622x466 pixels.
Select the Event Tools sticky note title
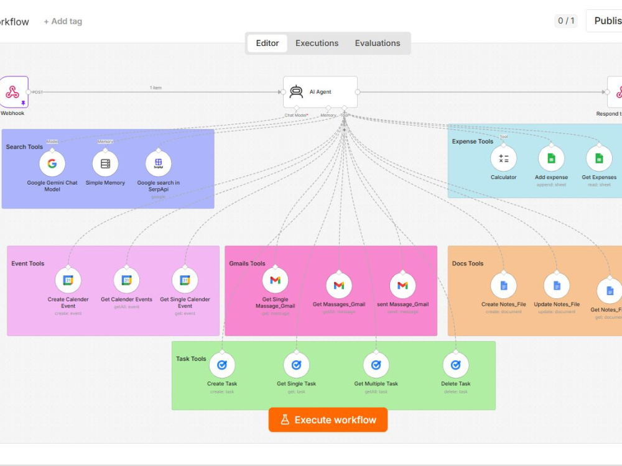[x=28, y=263]
